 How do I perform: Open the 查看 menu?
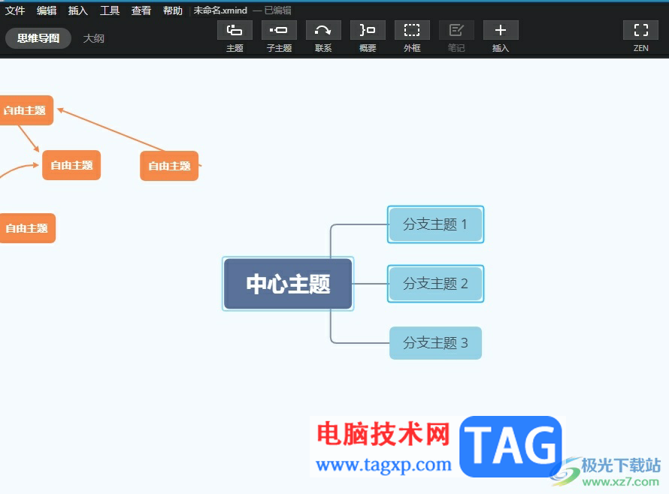coord(141,11)
